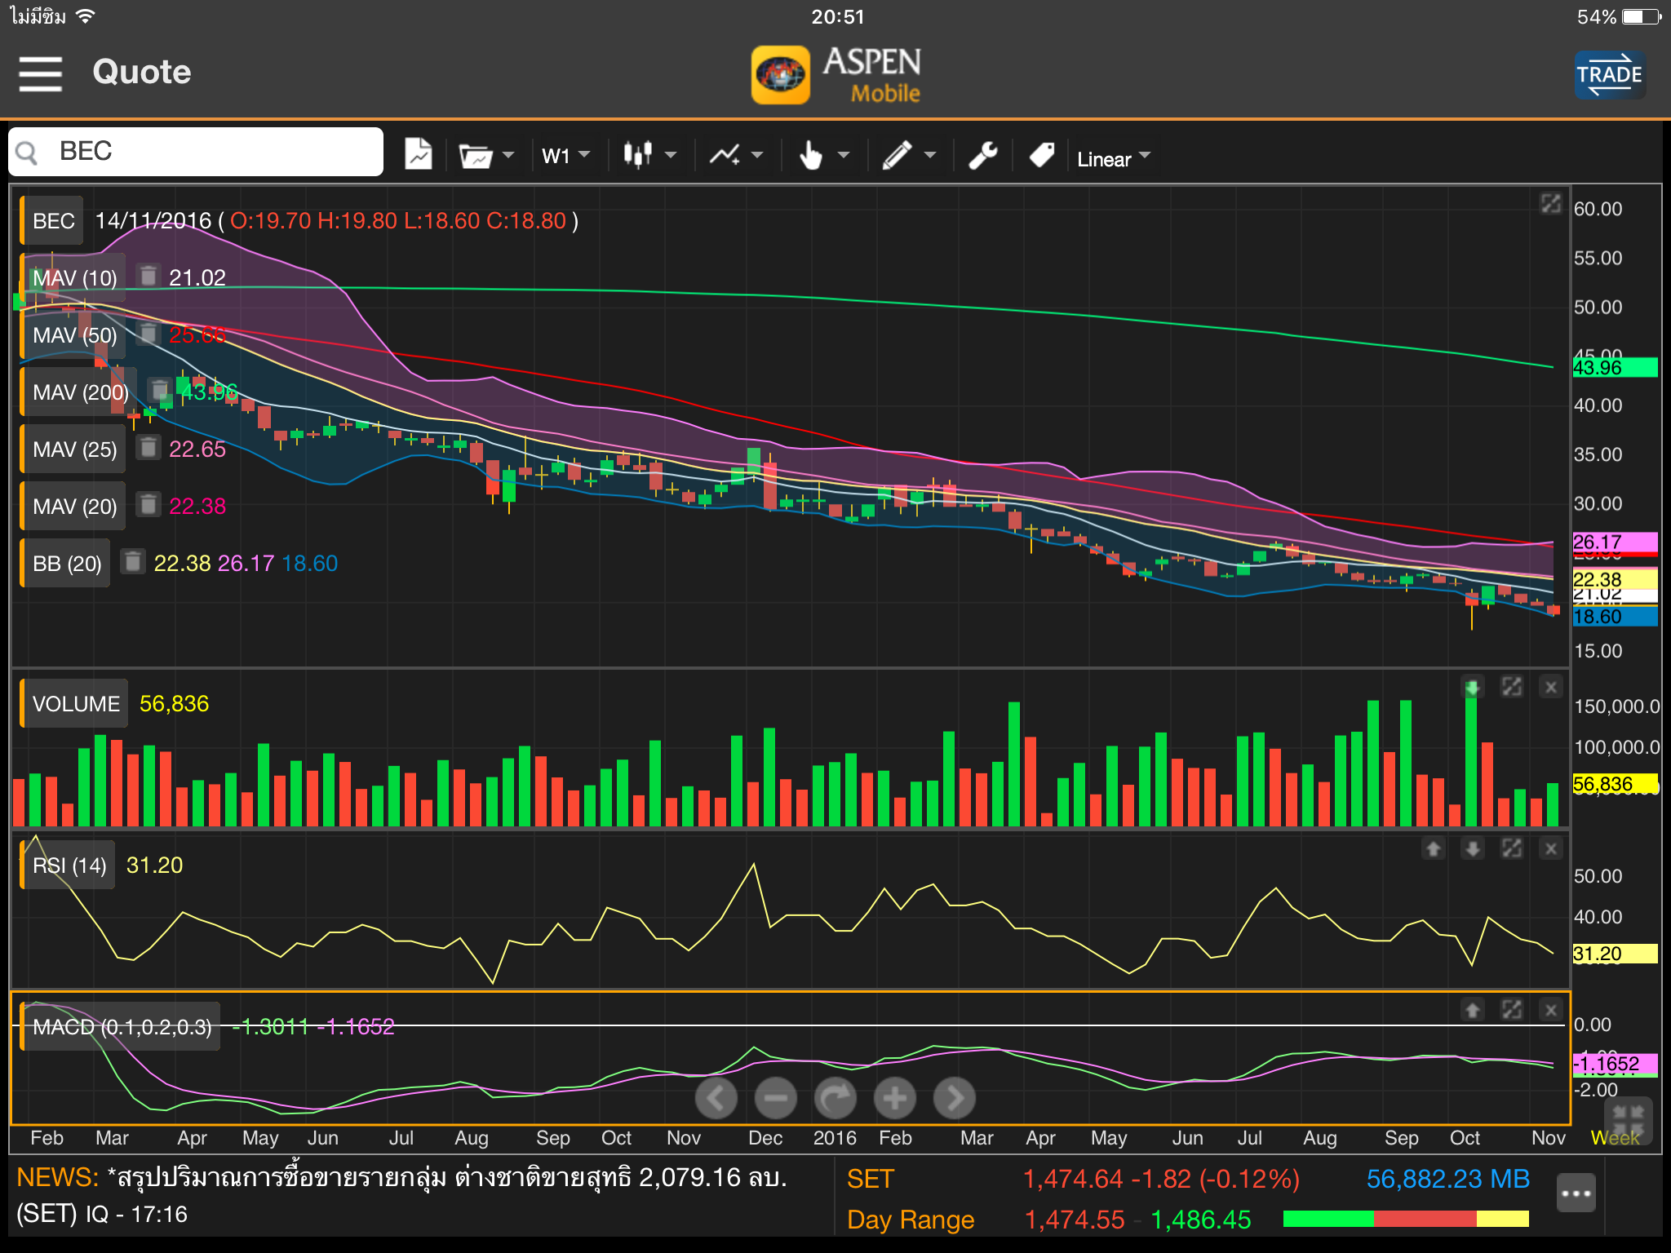Collapse the chart fullscreen corner icon
Viewport: 1671px width, 1253px height.
tap(1629, 1119)
